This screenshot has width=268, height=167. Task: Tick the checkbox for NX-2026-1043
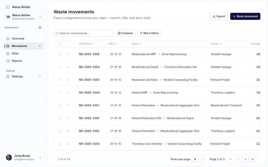pyautogui.click(x=60, y=144)
